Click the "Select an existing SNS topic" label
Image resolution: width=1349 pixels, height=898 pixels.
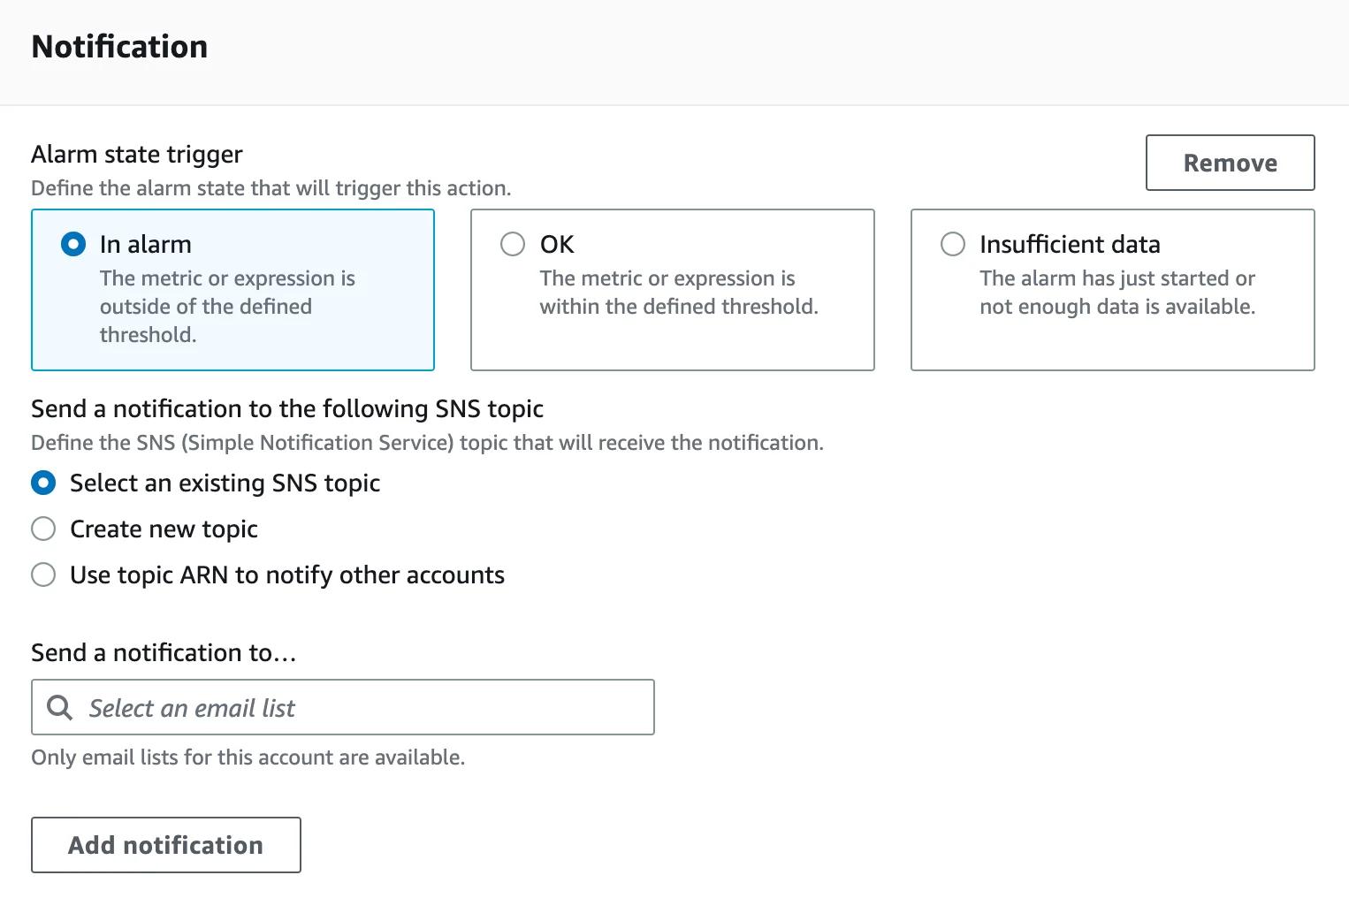[224, 483]
